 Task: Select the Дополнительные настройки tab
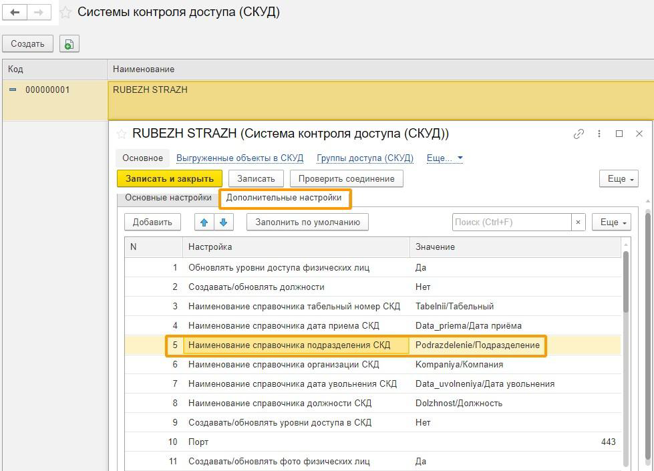click(284, 198)
